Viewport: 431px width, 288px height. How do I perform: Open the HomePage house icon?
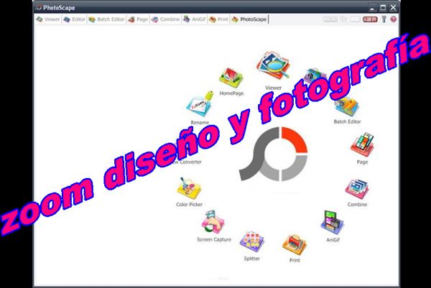coord(231,78)
